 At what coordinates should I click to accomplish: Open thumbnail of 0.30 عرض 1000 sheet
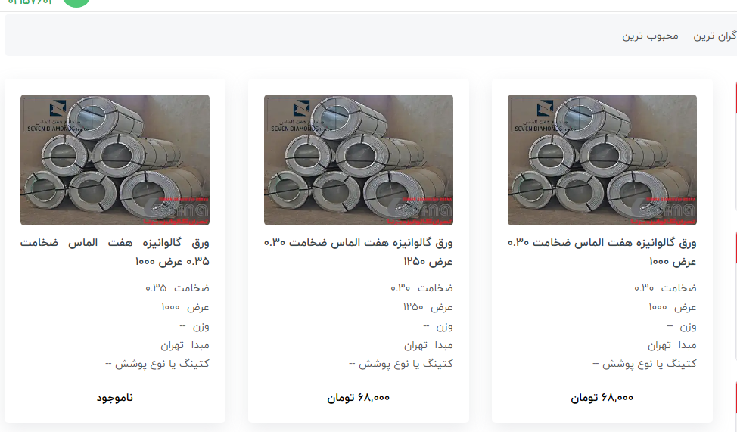pyautogui.click(x=602, y=160)
